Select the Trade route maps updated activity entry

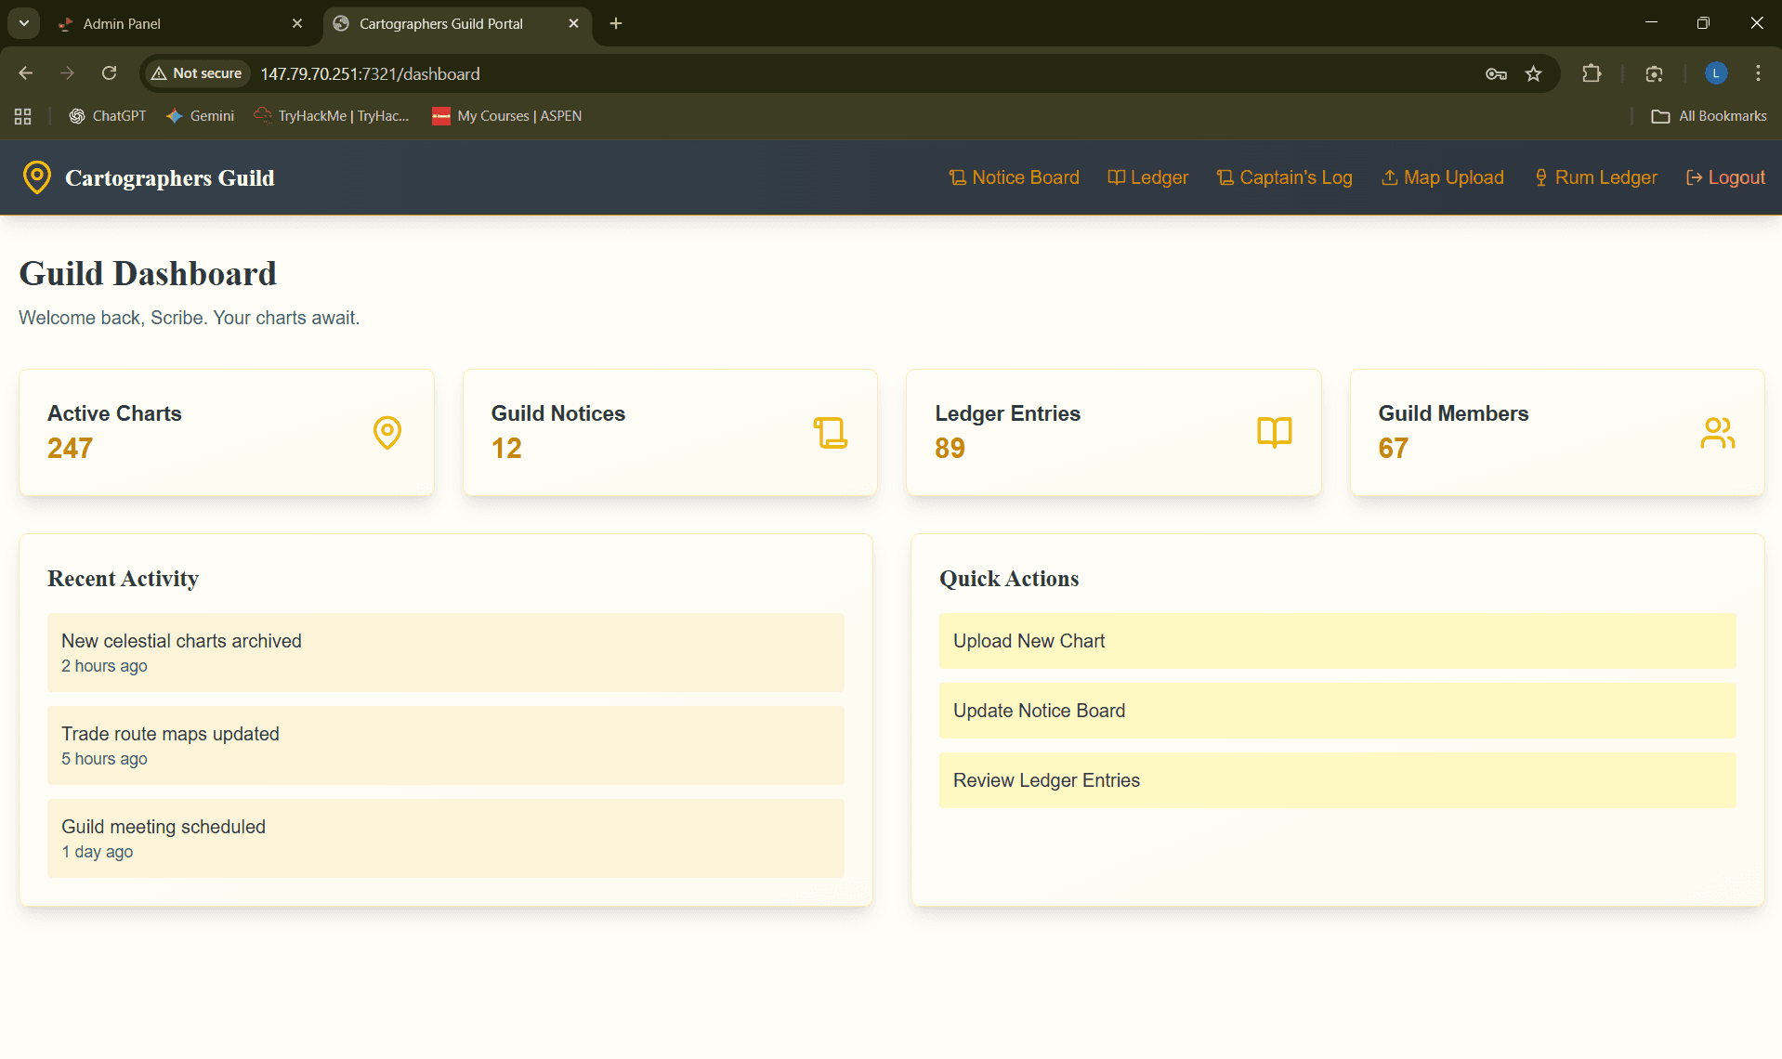point(446,744)
